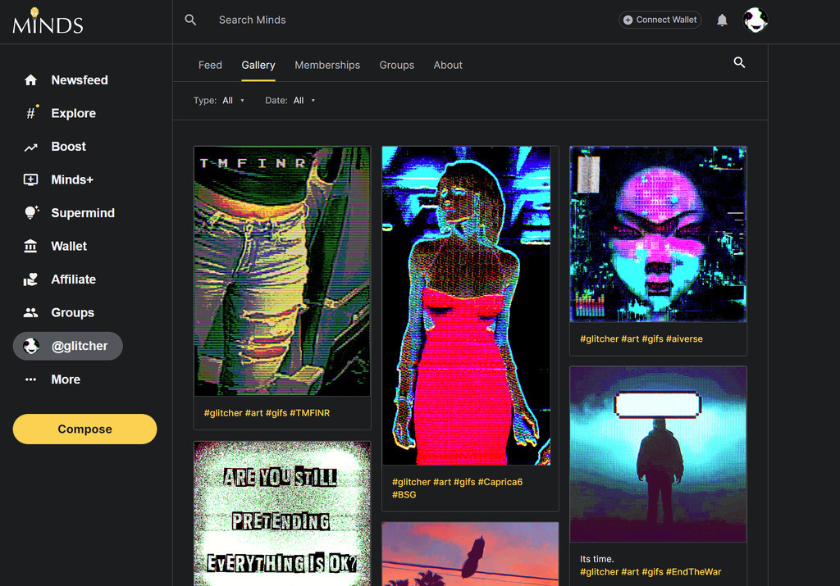Open the Memberships tab

coord(327,65)
